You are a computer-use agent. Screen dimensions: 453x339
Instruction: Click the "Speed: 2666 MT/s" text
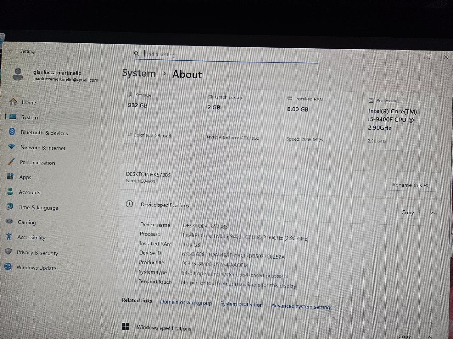(305, 139)
